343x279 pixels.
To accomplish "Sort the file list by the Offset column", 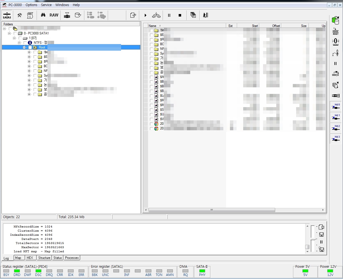I will click(x=270, y=26).
